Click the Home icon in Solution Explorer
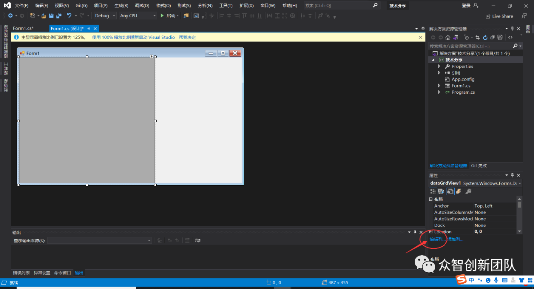This screenshot has height=289, width=534. [448, 37]
